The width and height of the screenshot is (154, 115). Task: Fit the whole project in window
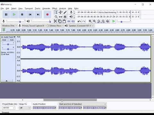103,21
